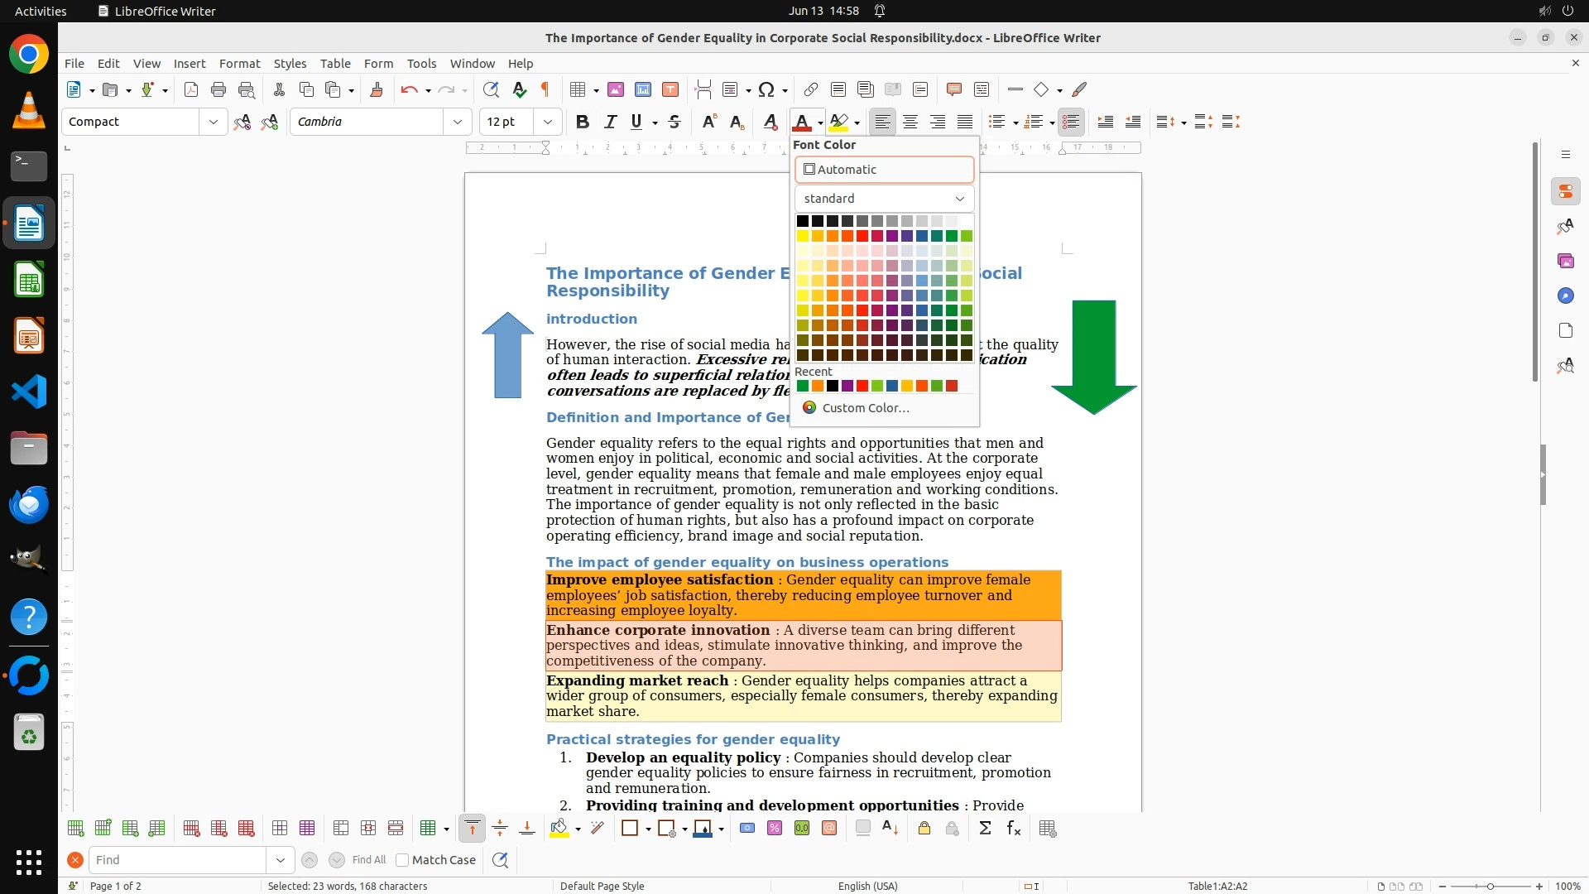Click the Export as PDF icon

coord(191,89)
